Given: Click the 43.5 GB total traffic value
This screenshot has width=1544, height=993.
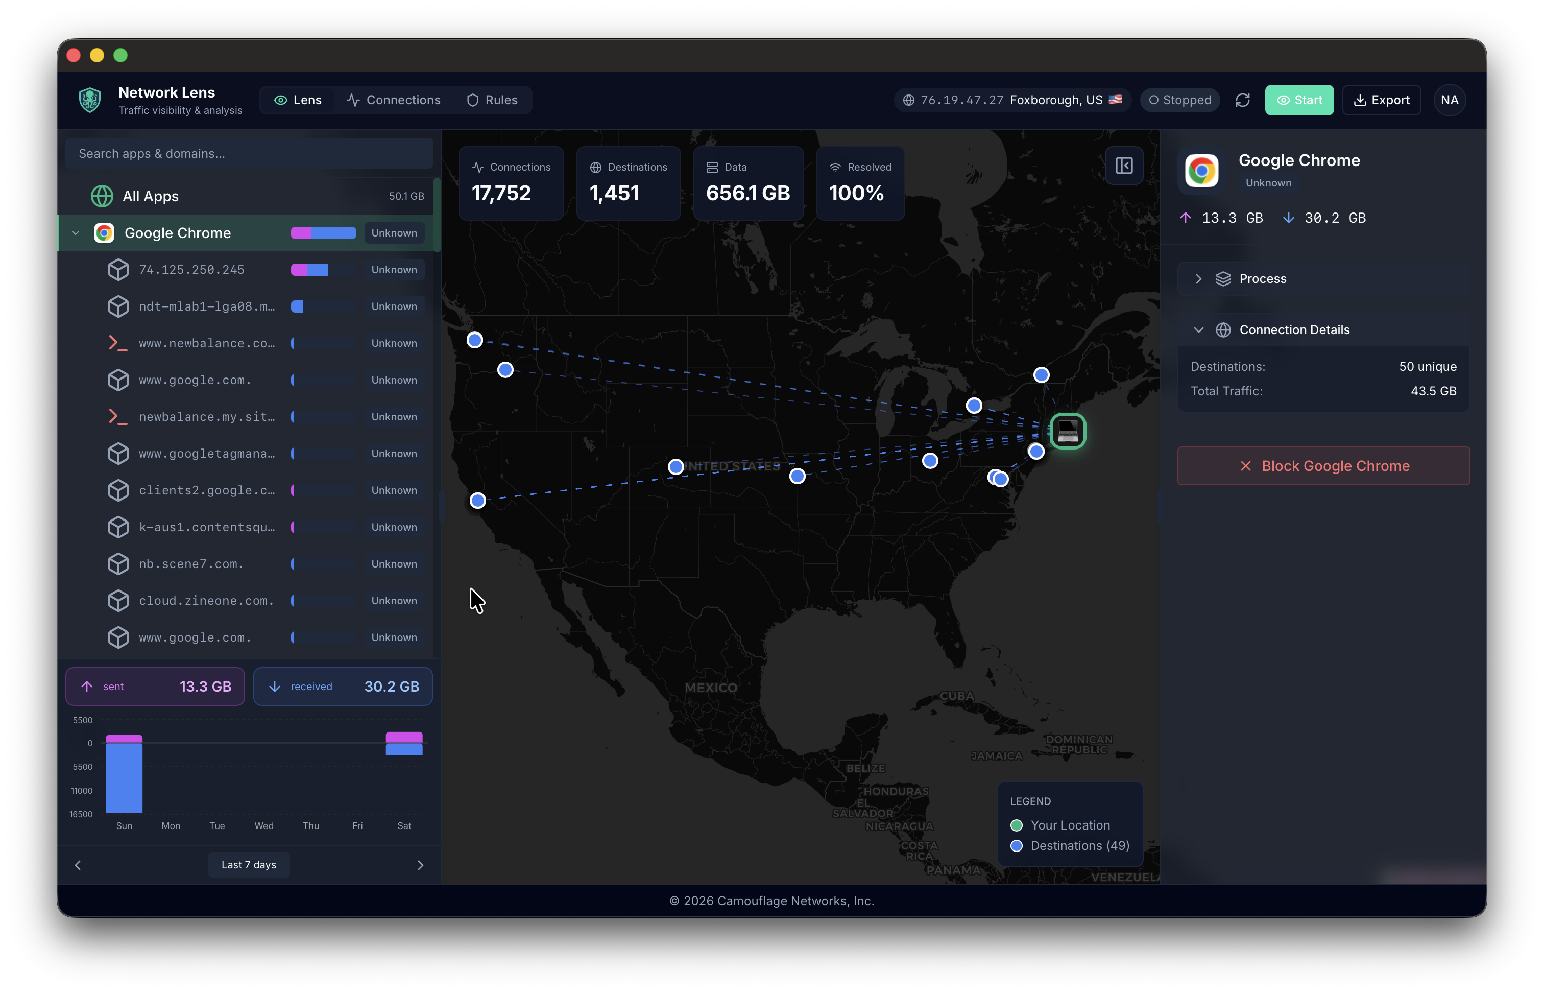Looking at the screenshot, I should pos(1433,391).
